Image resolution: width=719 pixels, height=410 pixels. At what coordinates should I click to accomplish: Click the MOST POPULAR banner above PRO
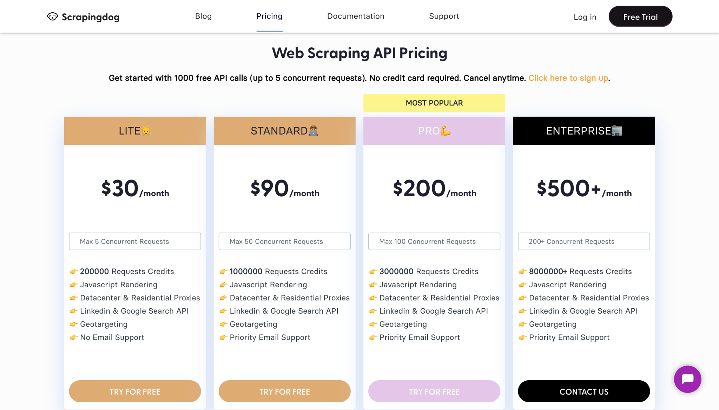coord(434,103)
